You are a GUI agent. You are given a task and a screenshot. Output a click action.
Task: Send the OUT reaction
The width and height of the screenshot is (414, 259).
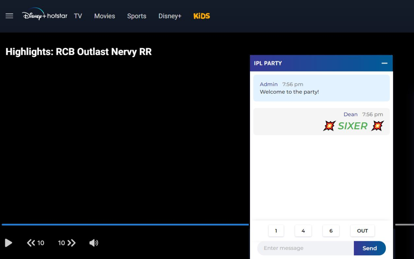[362, 231]
